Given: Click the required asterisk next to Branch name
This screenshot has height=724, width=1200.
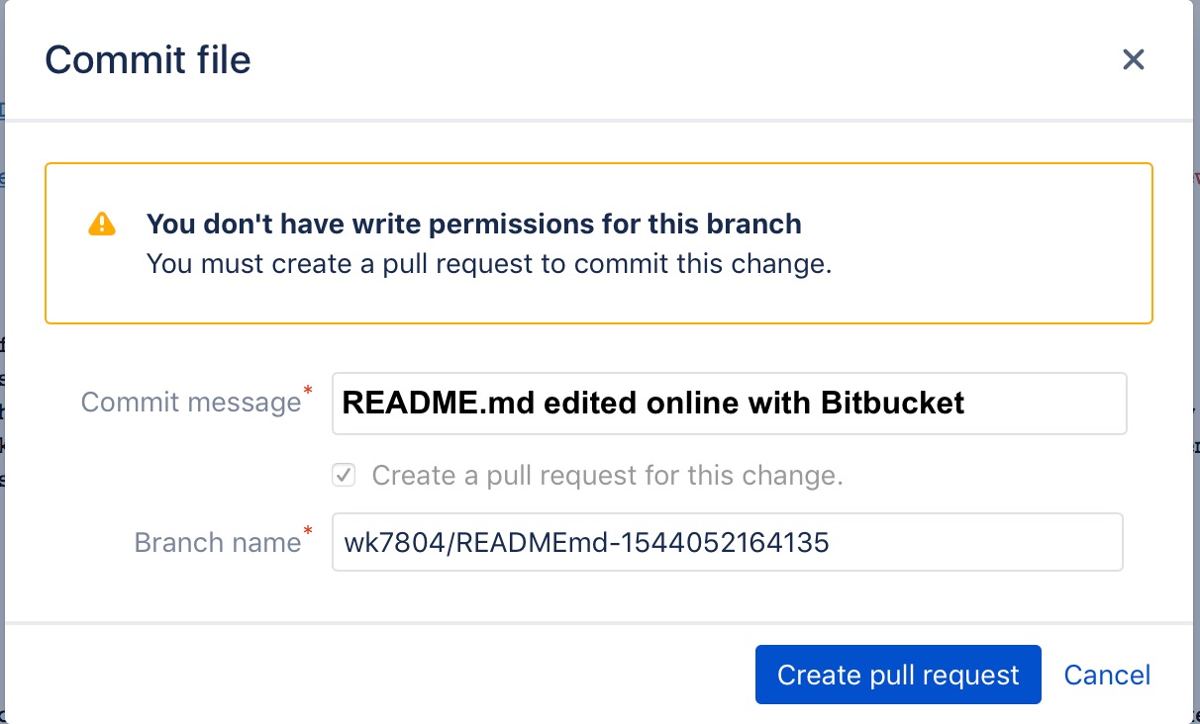Looking at the screenshot, I should pos(308,532).
